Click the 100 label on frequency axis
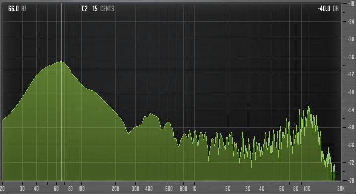The image size is (356, 194). tap(81, 189)
